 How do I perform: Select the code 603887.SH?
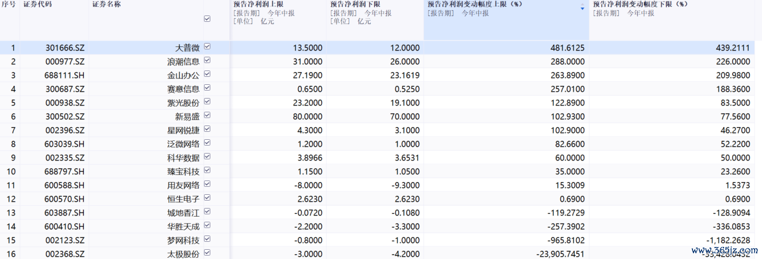65,213
